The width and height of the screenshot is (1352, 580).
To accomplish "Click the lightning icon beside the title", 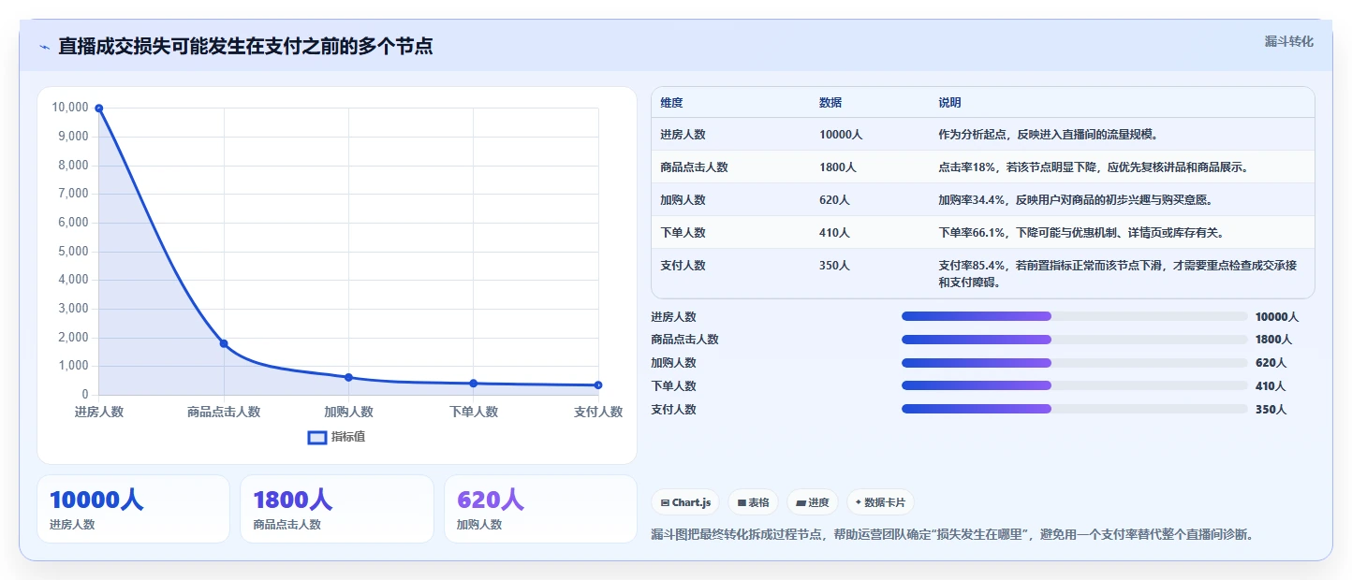I will 44,47.
